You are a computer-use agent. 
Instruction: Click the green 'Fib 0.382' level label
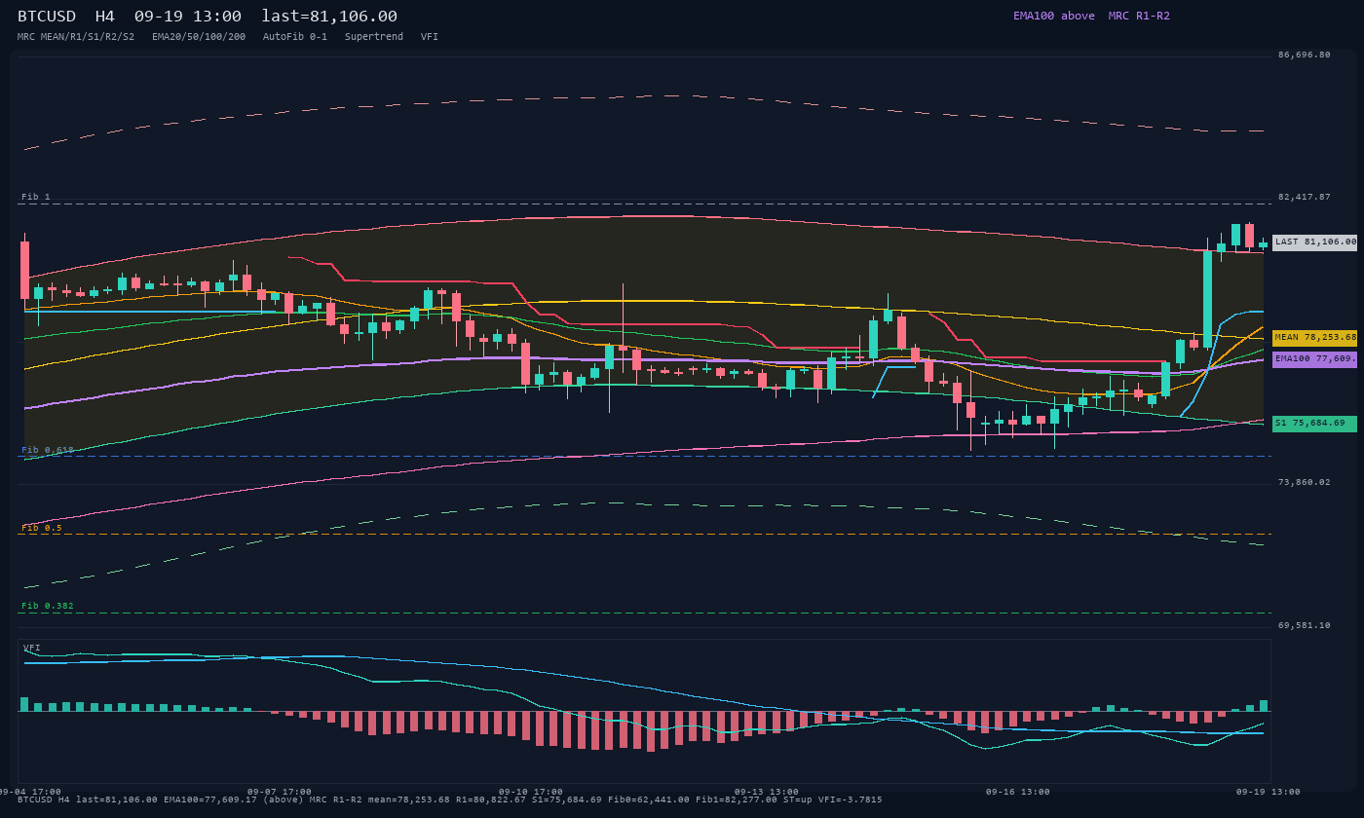click(48, 606)
